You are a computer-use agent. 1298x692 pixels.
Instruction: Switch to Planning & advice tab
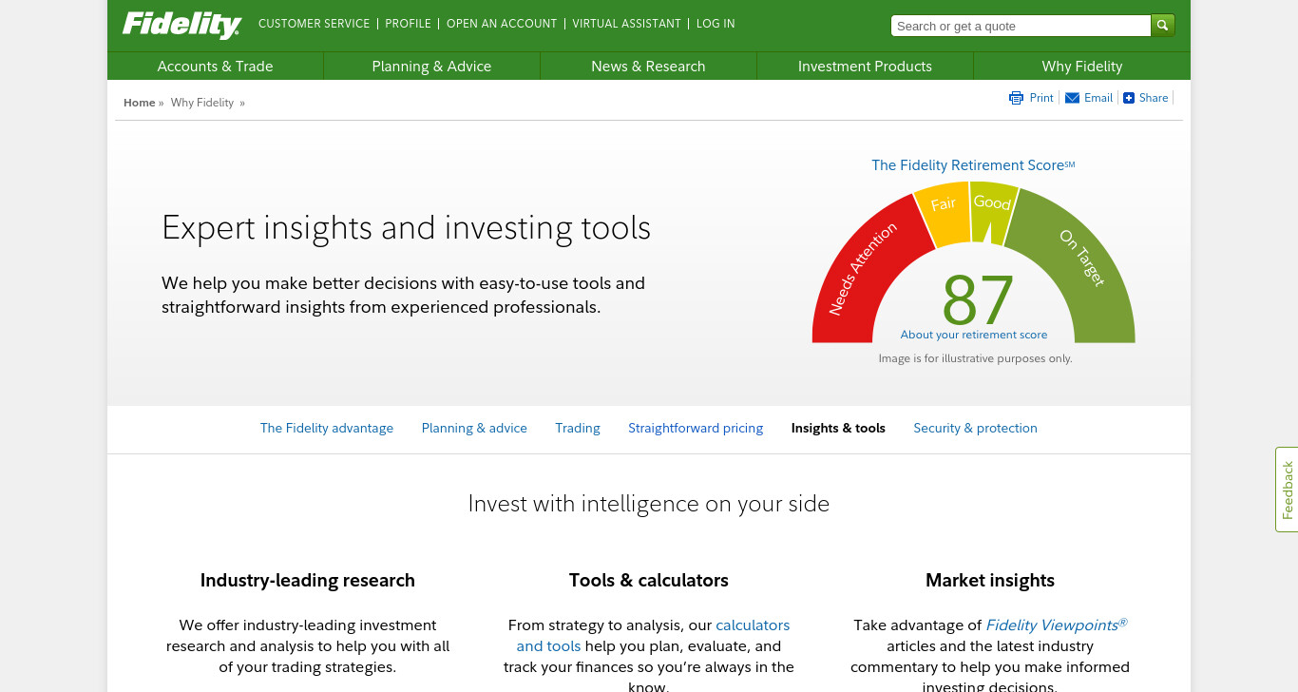474,429
